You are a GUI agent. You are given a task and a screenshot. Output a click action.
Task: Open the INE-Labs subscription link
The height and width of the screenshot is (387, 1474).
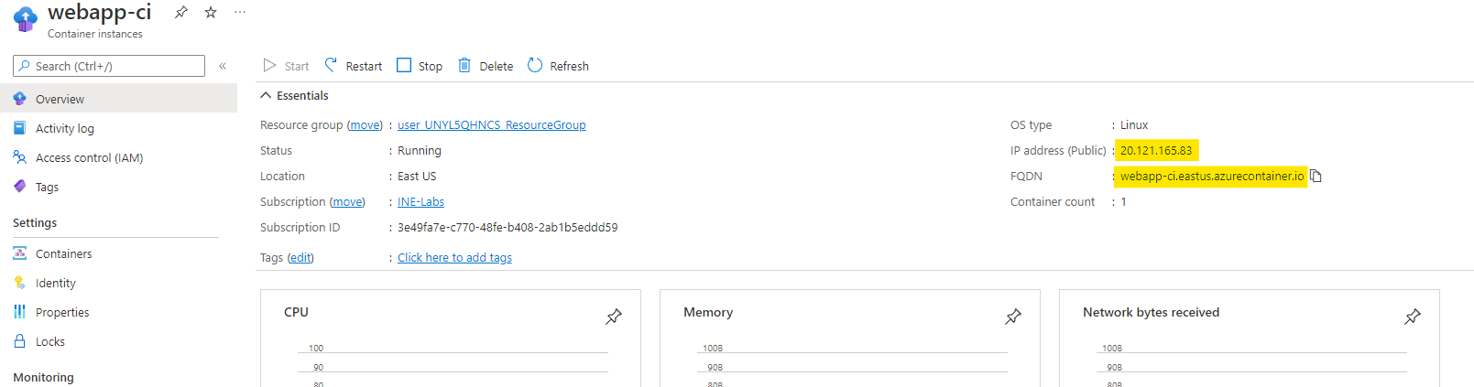(x=420, y=201)
